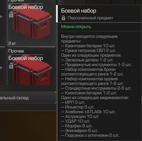Click the green Можно открыть label
Viewport: 142px width, 141px height.
[76, 27]
